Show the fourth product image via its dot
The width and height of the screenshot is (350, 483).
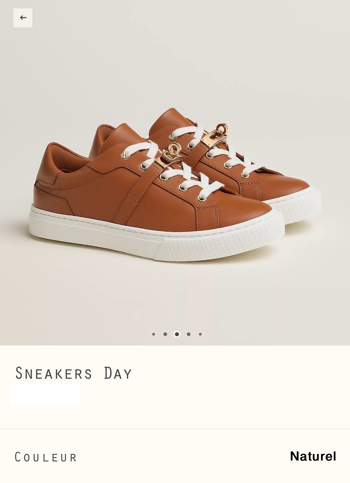[189, 334]
